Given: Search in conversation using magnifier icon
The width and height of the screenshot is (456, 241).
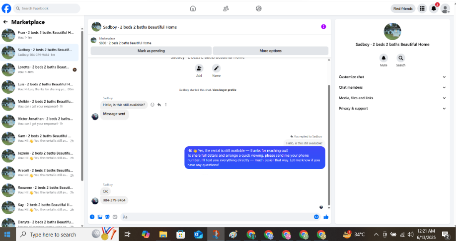Looking at the screenshot, I should pyautogui.click(x=401, y=58).
